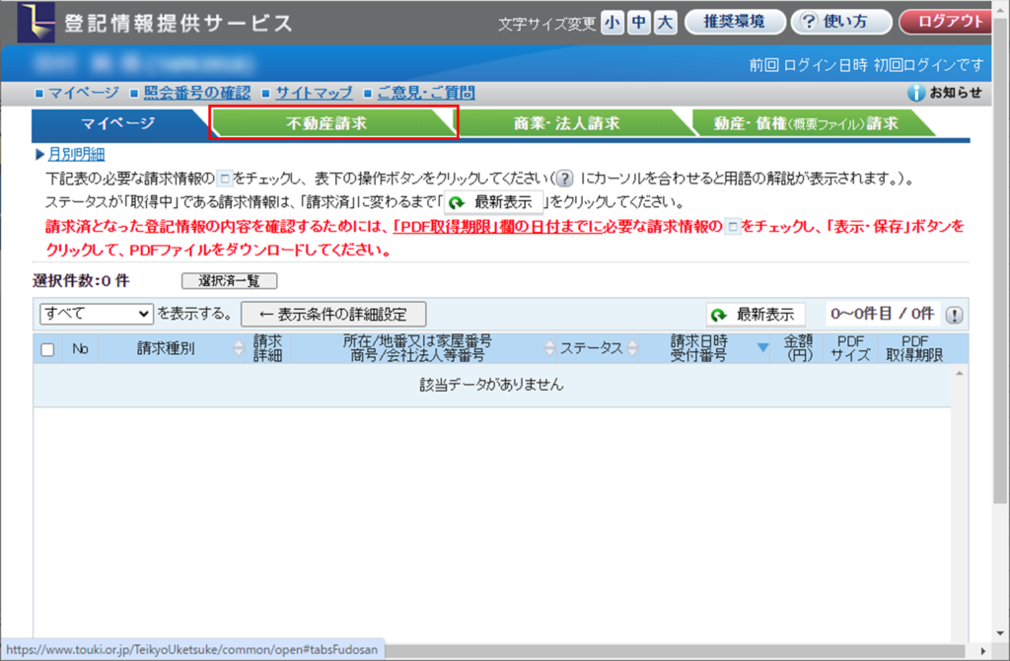Image resolution: width=1010 pixels, height=661 pixels.
Task: Sort the table by 請求種別 column arrows
Action: 238,348
